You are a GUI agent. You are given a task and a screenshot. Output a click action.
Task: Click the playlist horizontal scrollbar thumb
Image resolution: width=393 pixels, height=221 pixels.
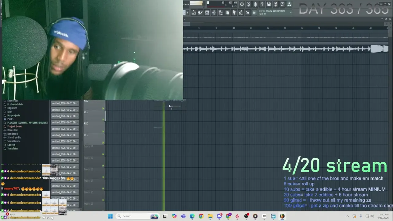pos(187,24)
